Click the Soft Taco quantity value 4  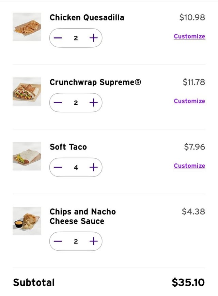pyautogui.click(x=76, y=167)
